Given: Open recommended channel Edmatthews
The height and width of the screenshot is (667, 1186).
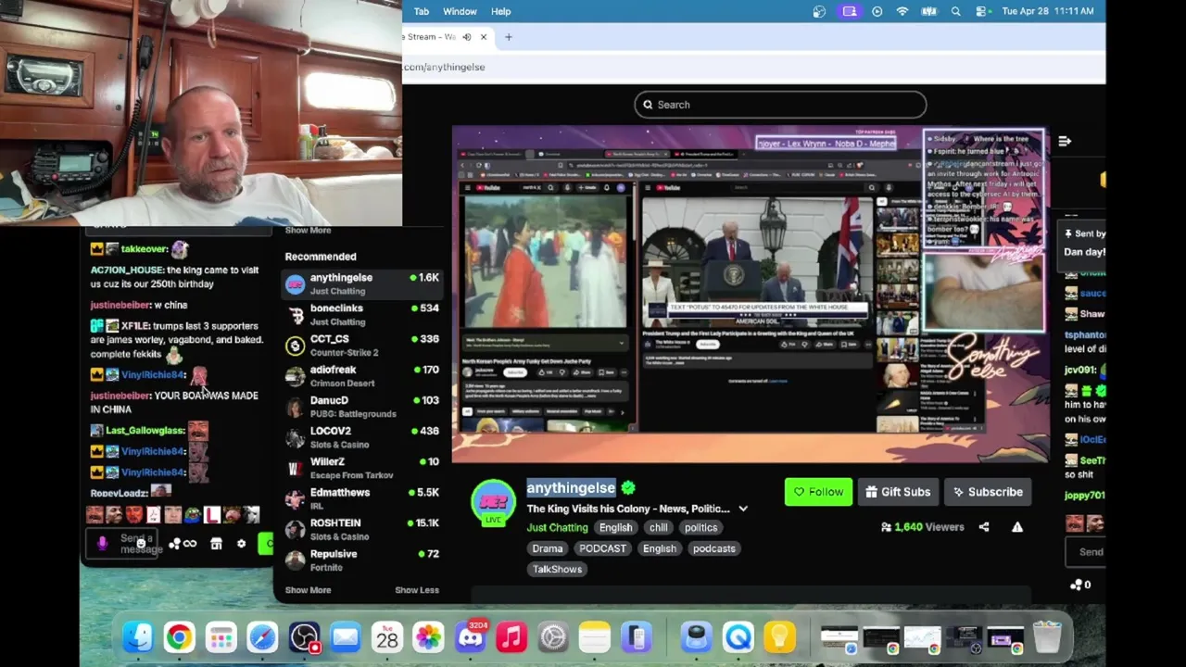Looking at the screenshot, I should click(x=361, y=498).
